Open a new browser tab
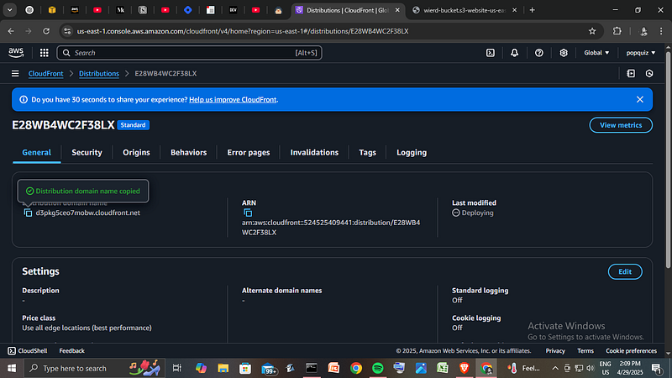The image size is (672, 378). coord(533,10)
